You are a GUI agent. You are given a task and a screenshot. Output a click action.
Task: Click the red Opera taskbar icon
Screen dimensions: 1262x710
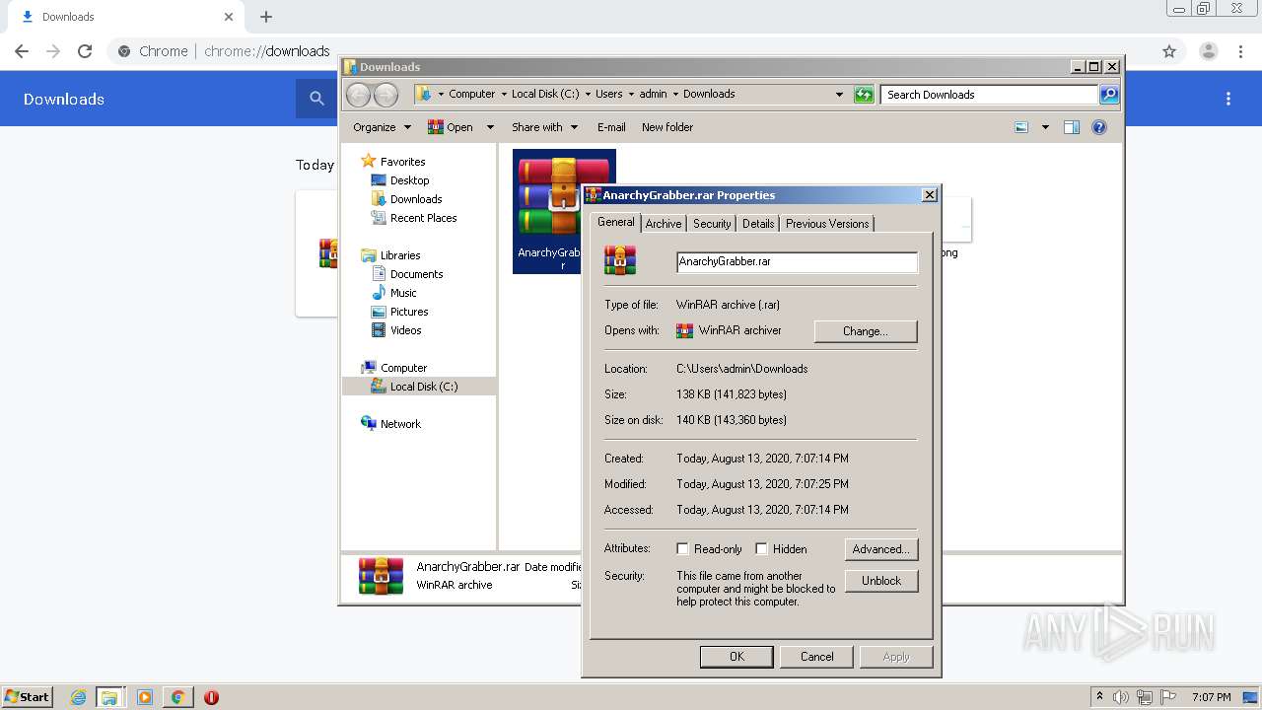(211, 697)
